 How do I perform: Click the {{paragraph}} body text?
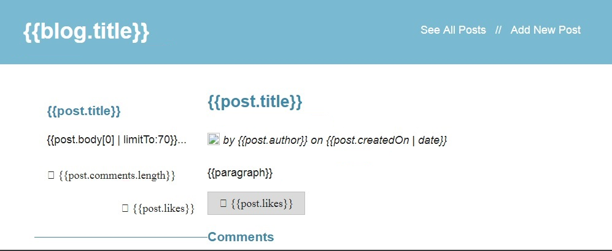tap(240, 173)
